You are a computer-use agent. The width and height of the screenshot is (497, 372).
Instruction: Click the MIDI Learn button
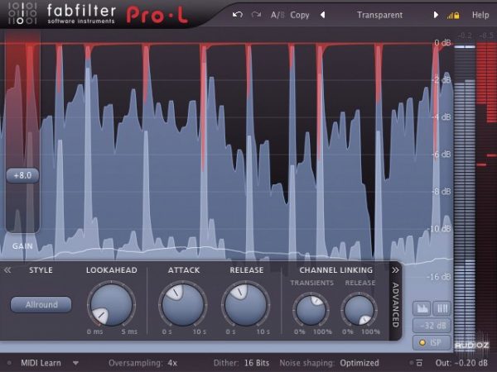point(42,363)
